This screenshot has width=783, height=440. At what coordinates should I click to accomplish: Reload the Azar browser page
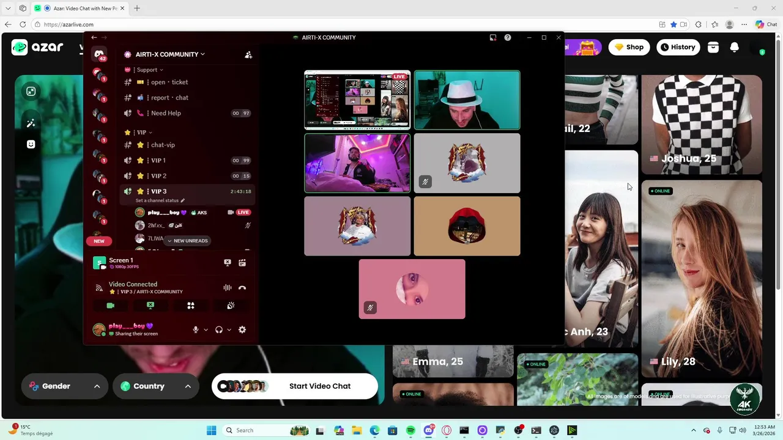(23, 24)
